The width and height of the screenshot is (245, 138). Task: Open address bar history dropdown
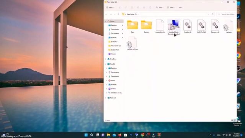[208, 14]
